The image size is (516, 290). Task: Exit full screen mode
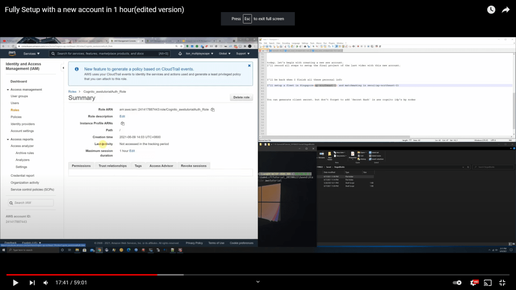502,282
